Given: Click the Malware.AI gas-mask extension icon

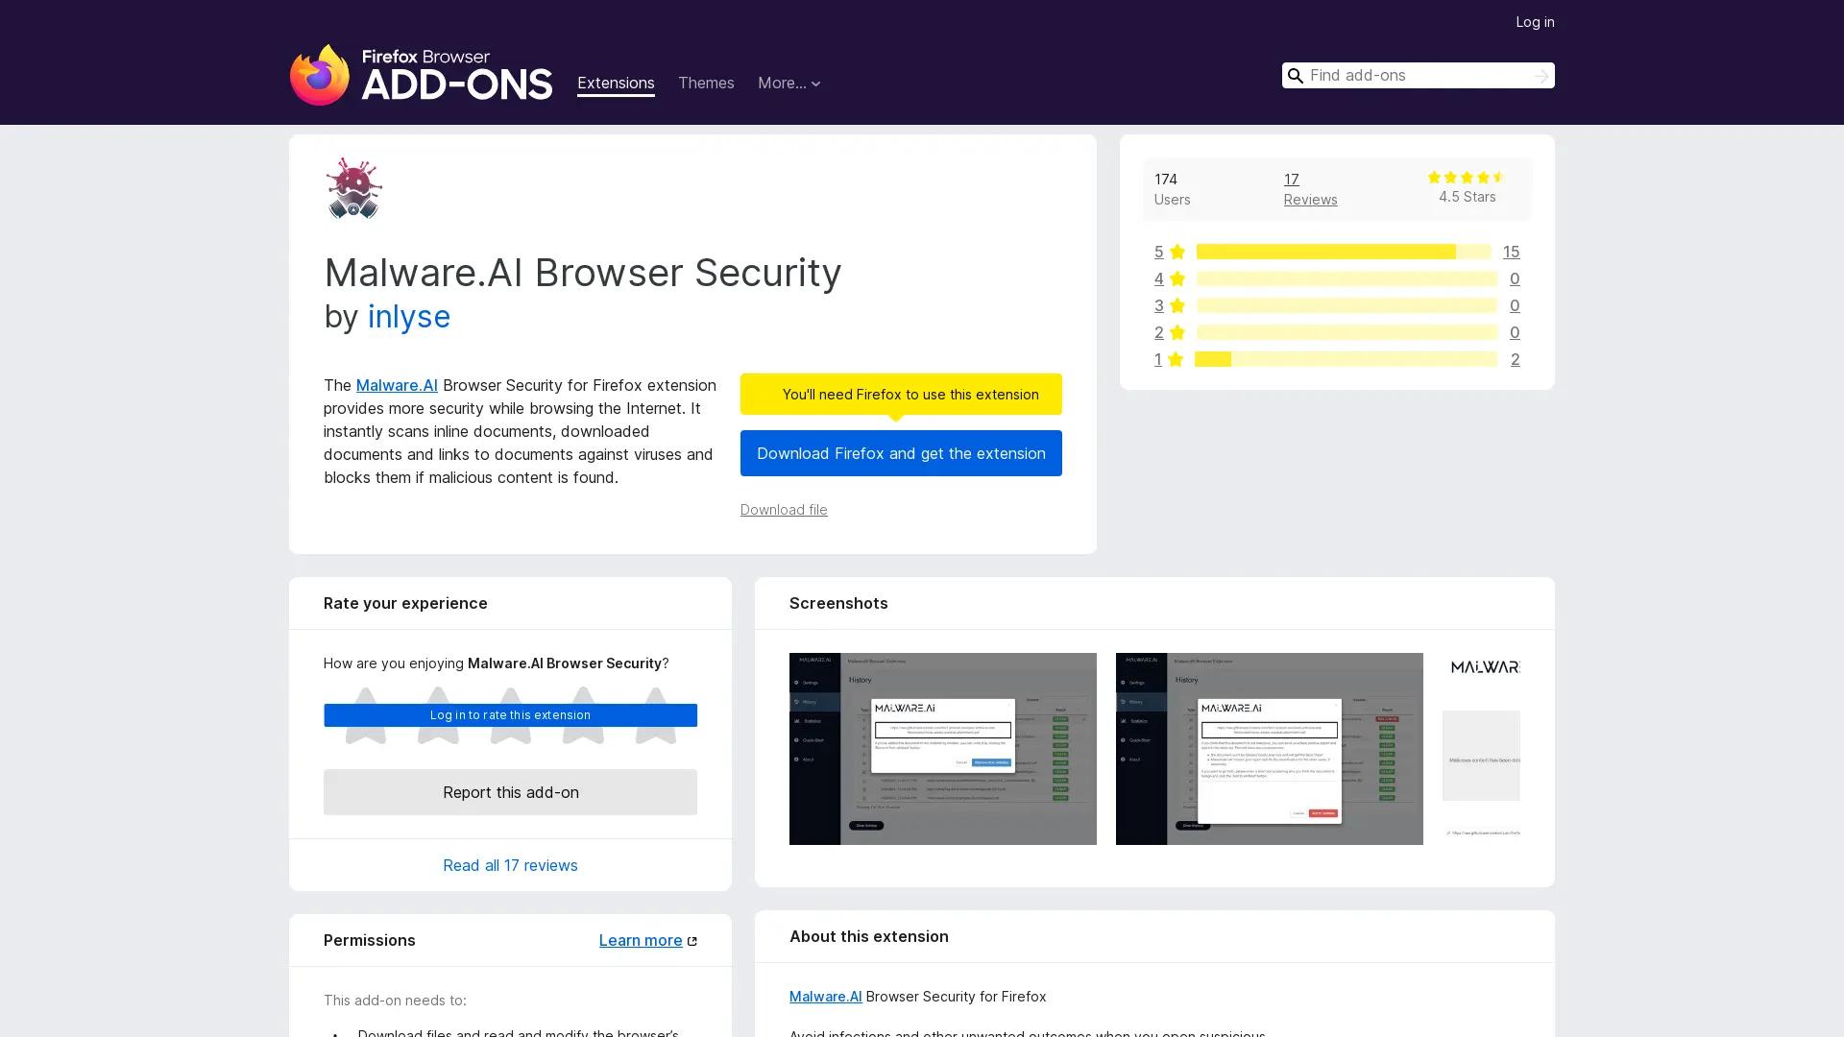Looking at the screenshot, I should [x=353, y=187].
